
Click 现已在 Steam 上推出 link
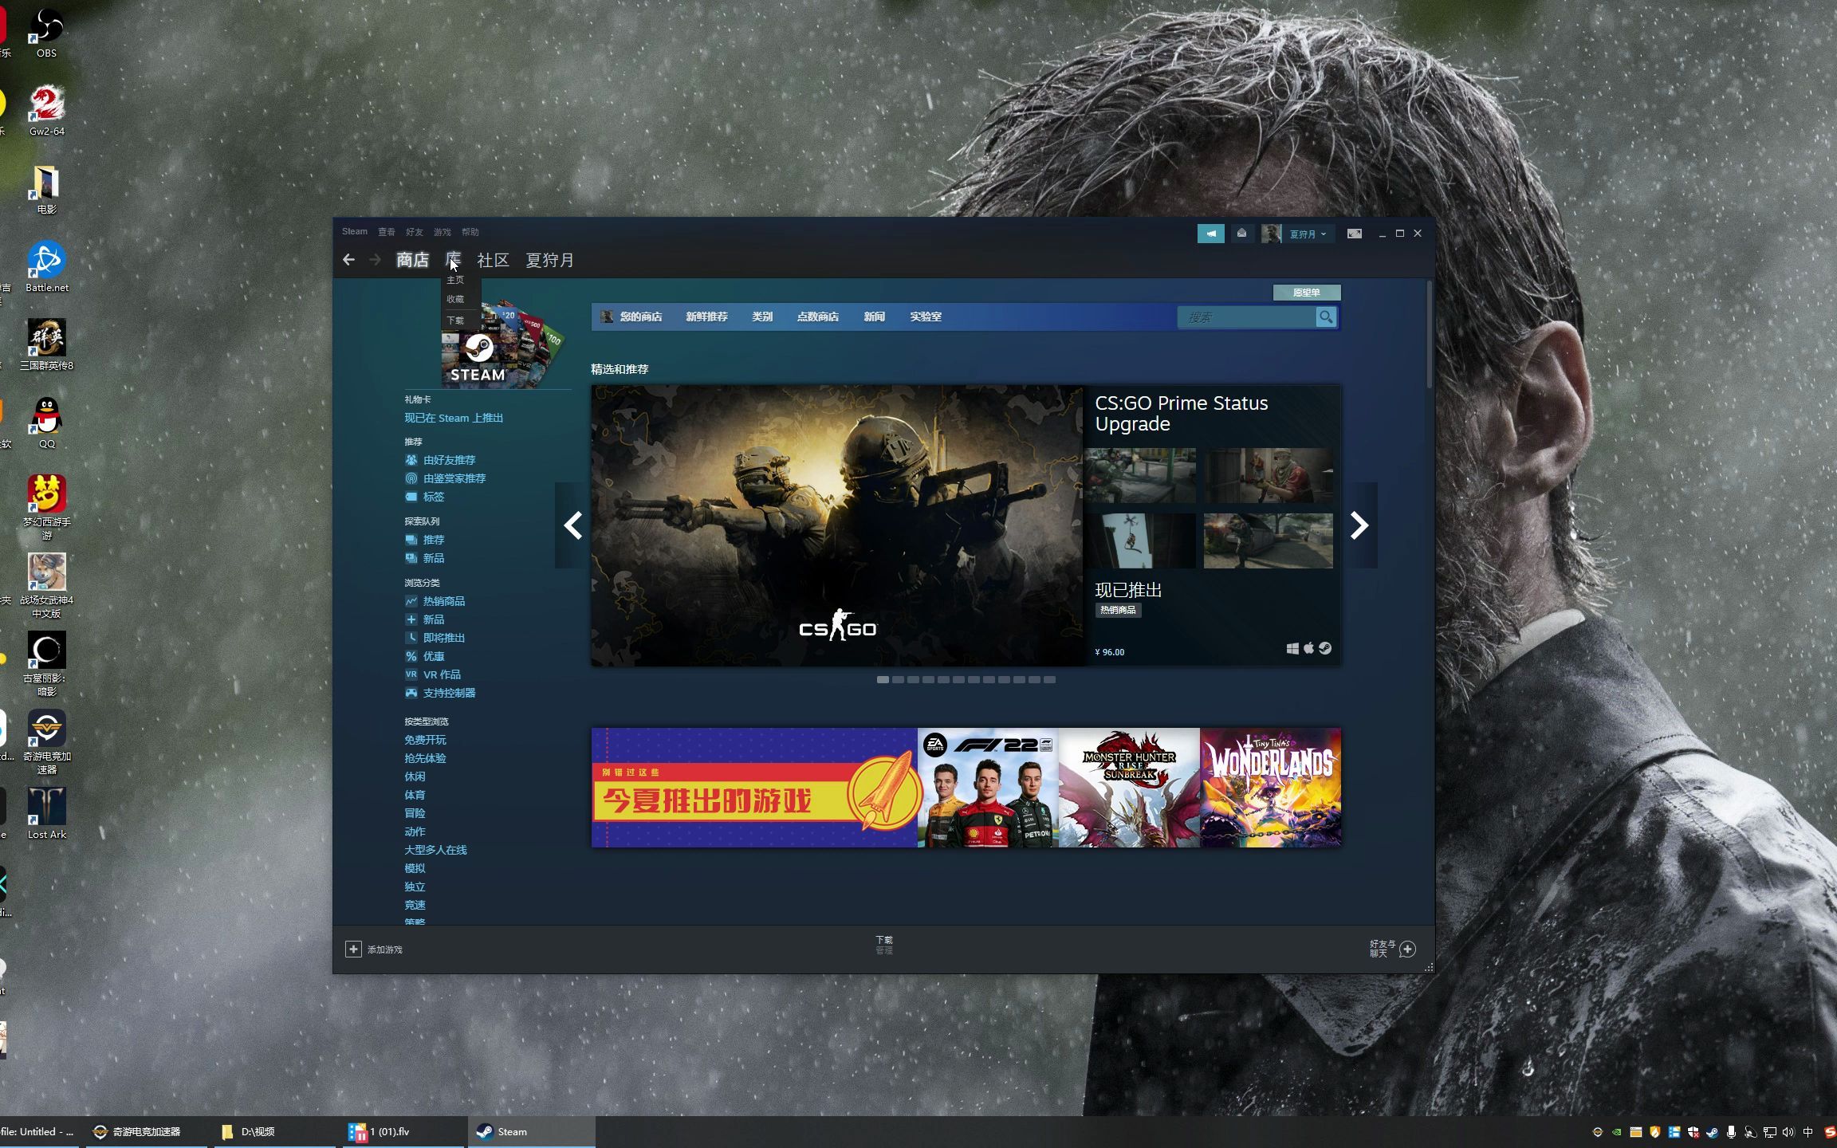pyautogui.click(x=454, y=418)
